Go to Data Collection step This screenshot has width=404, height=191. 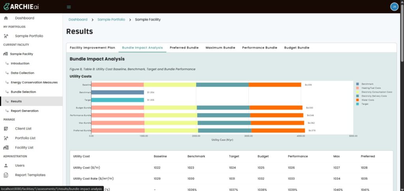22,73
